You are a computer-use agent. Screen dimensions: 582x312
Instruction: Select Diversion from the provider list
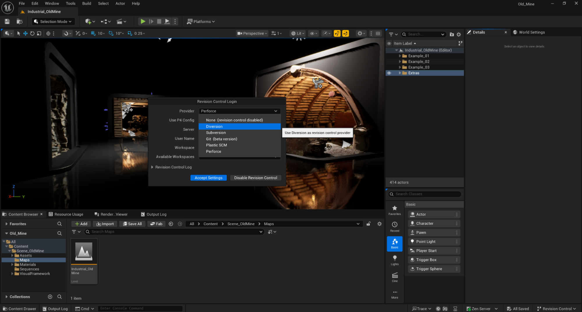point(214,126)
